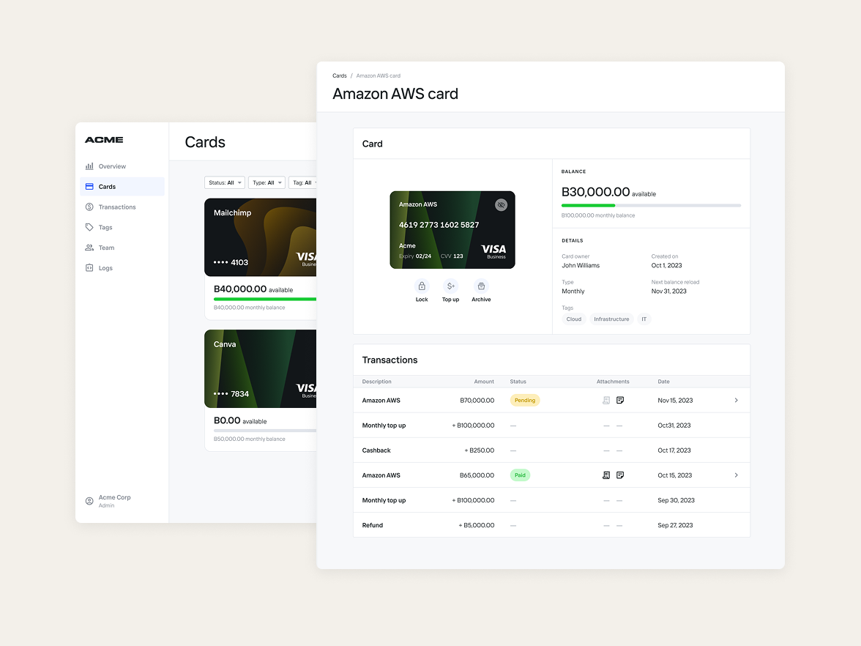Open Team from the sidebar
This screenshot has width=861, height=646.
coord(122,248)
